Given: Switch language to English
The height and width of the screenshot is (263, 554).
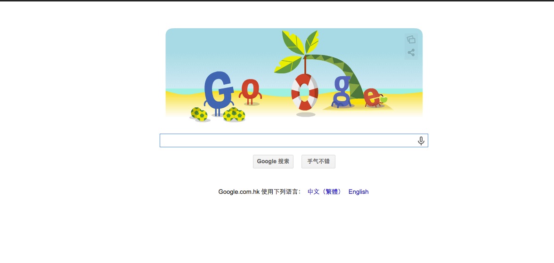Looking at the screenshot, I should 358,191.
